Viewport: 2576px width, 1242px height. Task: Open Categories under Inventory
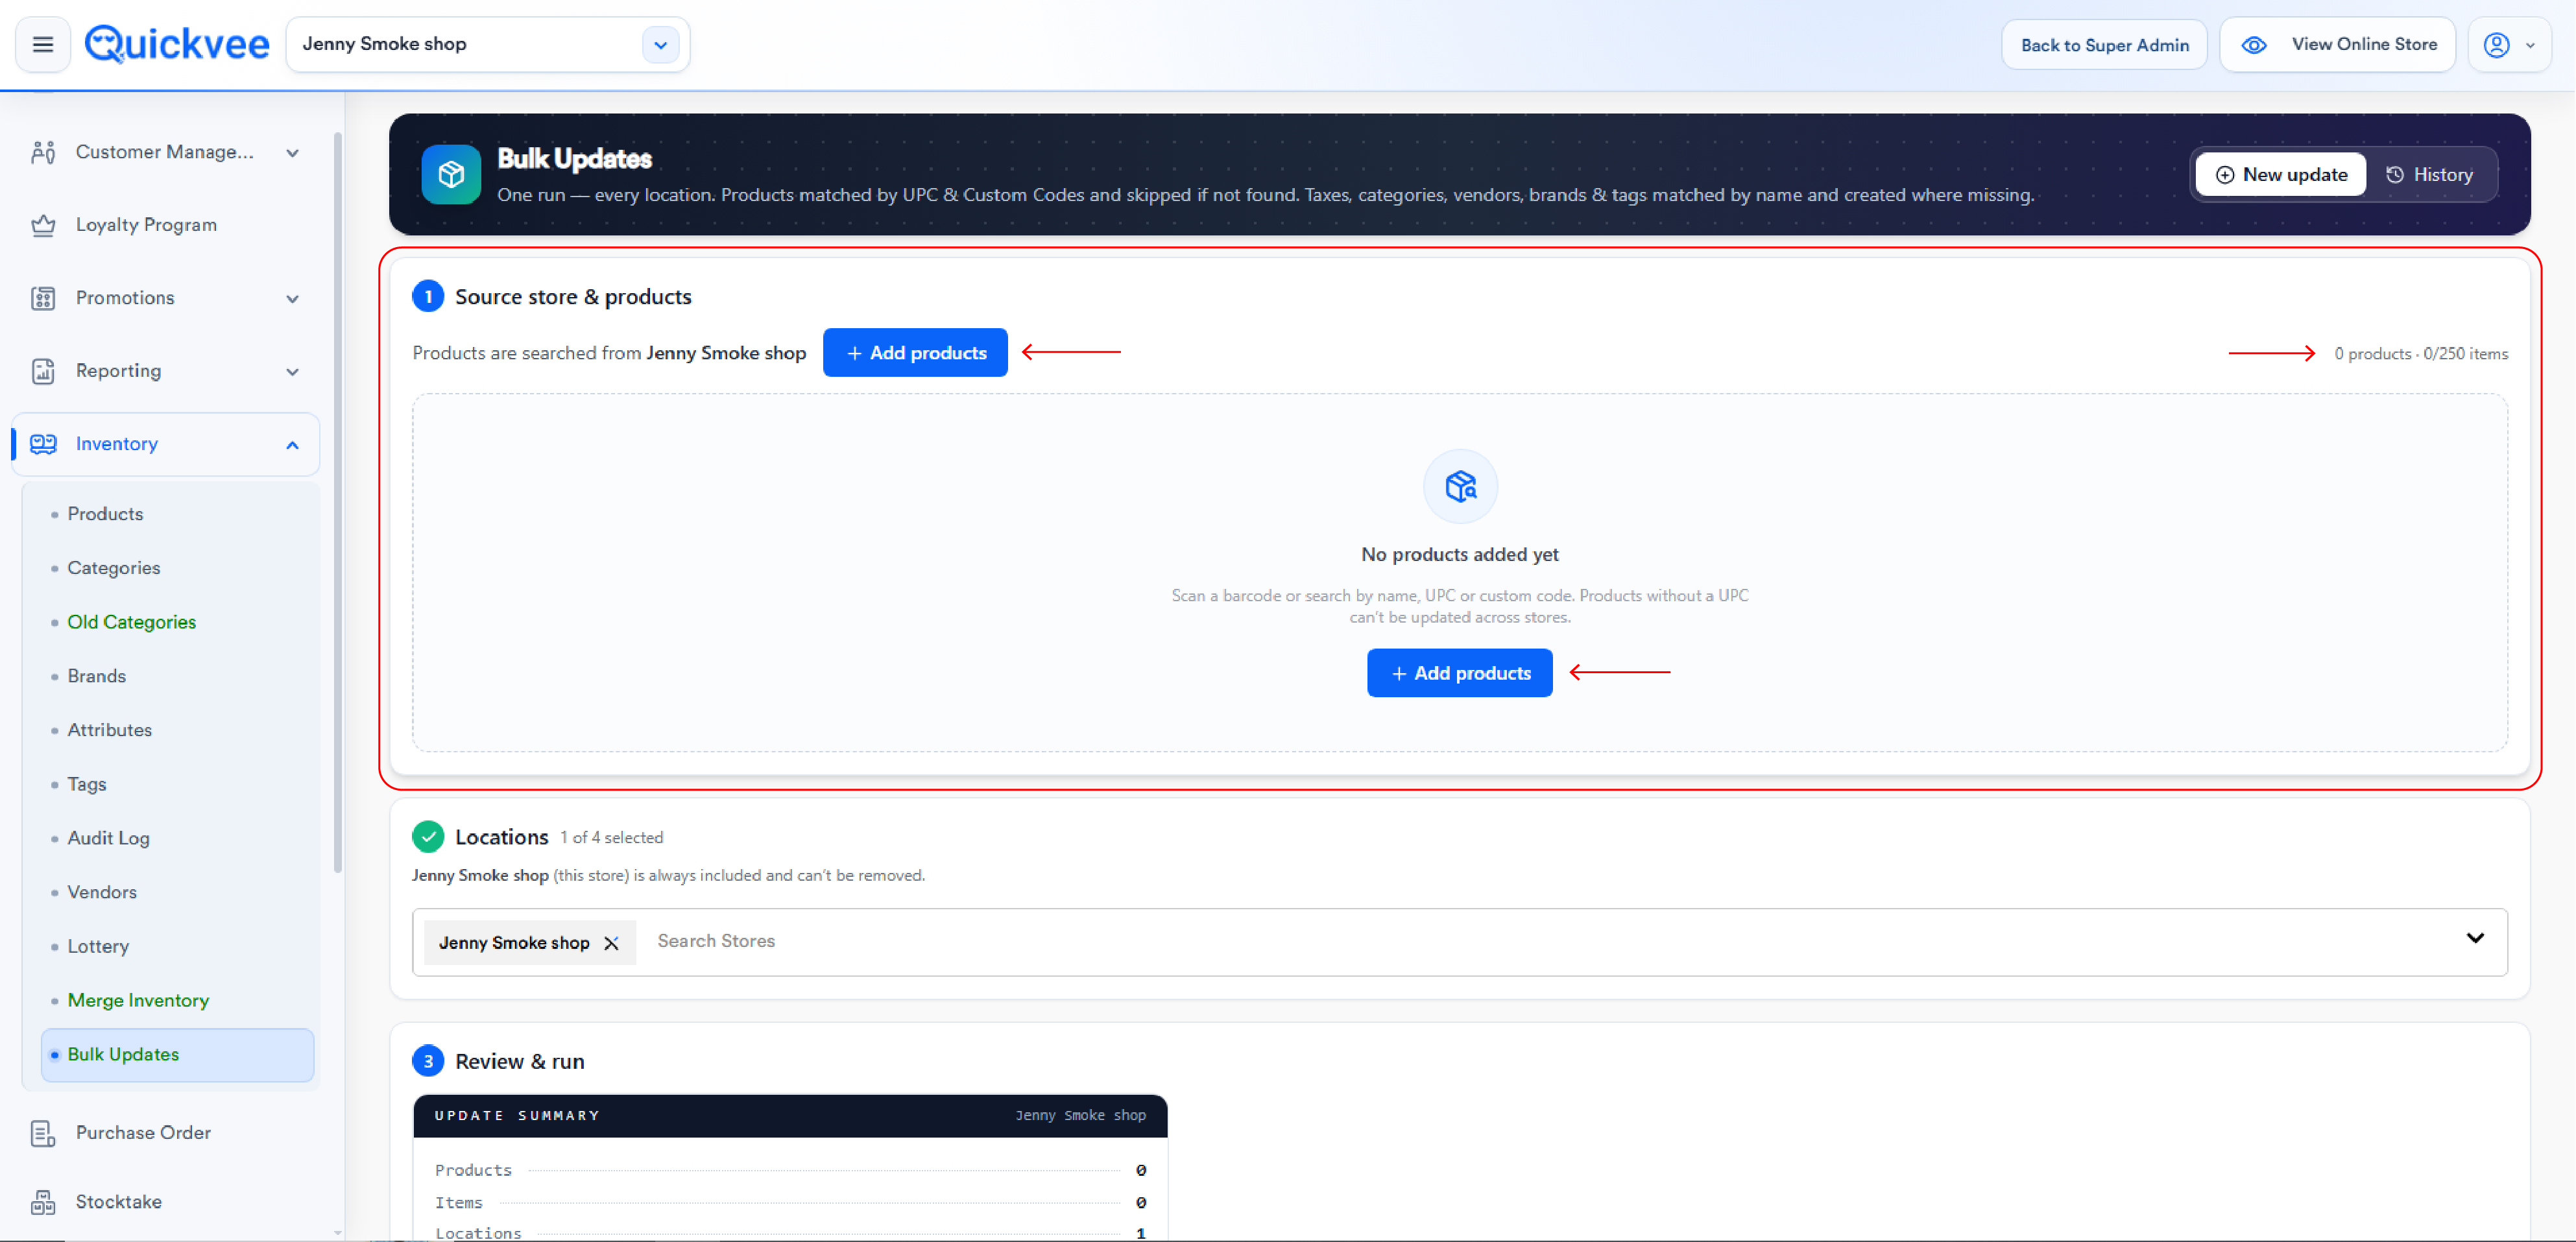[113, 568]
